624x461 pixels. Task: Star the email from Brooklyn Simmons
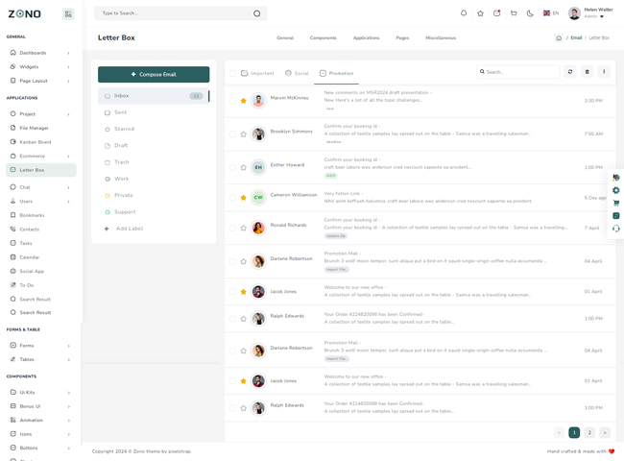coord(244,134)
